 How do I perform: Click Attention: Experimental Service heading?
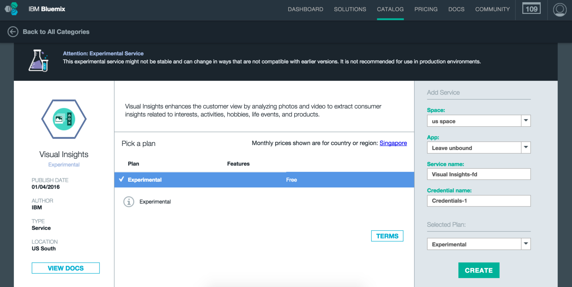pos(103,54)
